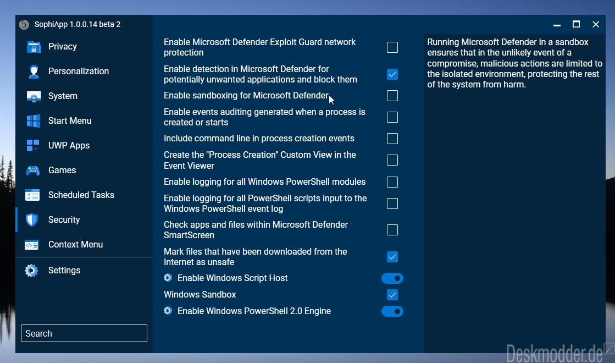Check process events auditing checkbox

[x=392, y=117]
